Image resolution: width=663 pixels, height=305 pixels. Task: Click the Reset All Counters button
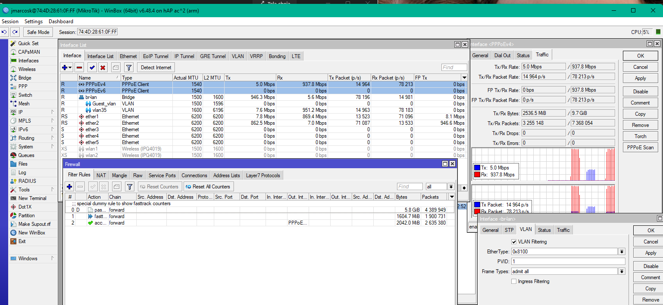click(x=209, y=187)
